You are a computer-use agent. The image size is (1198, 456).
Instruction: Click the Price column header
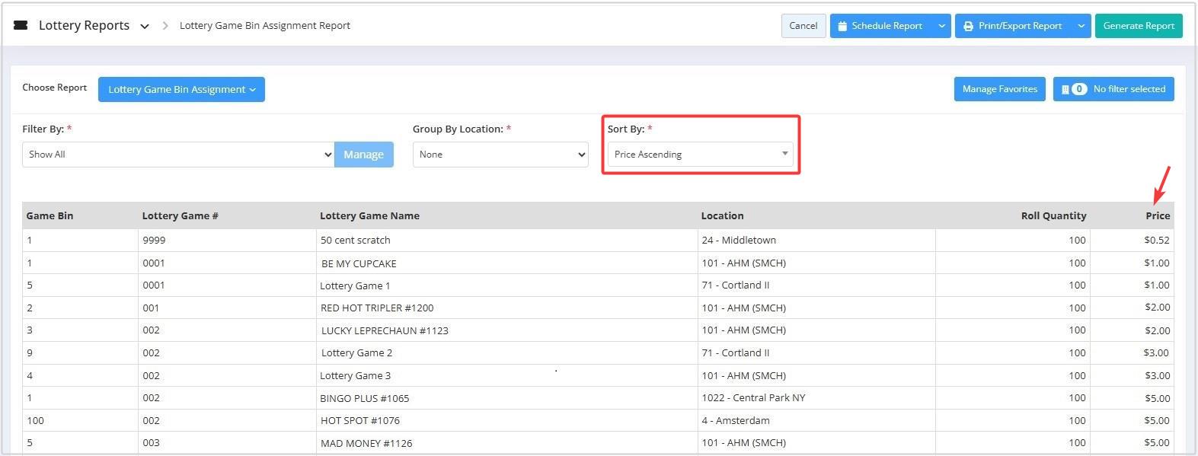(1158, 216)
